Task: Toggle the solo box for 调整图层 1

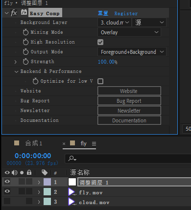Action: [x=22, y=182]
